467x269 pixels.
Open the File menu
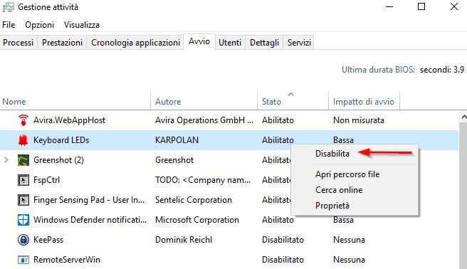click(x=9, y=25)
